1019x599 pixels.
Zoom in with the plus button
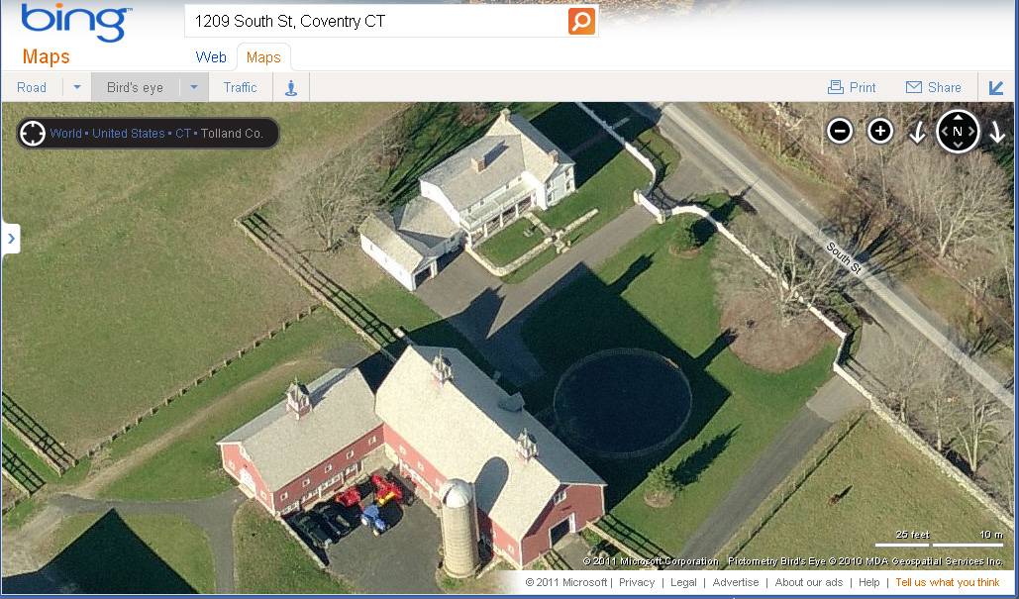(x=880, y=132)
